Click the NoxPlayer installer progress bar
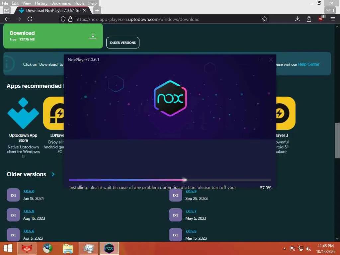 tap(170, 180)
